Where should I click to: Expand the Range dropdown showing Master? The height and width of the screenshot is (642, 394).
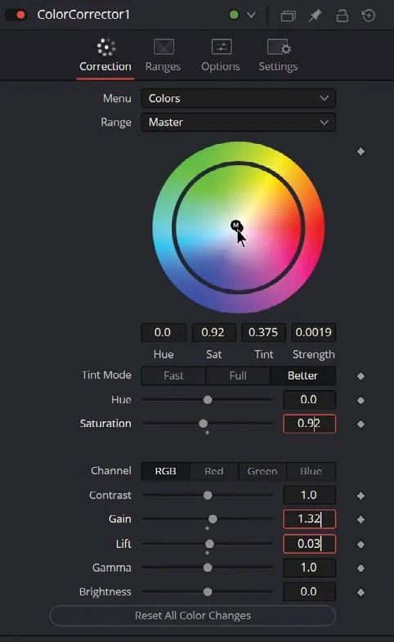click(x=239, y=122)
